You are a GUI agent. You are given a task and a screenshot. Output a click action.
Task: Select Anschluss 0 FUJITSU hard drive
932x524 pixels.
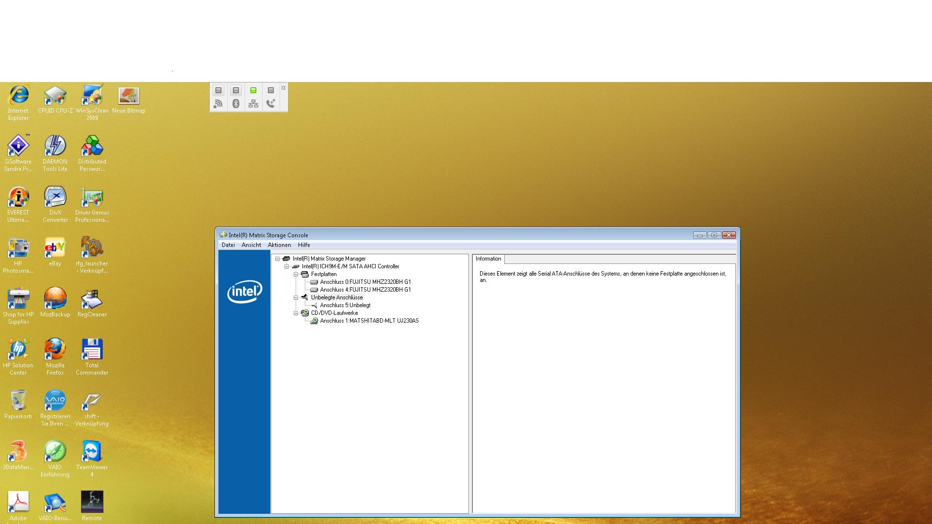(365, 282)
